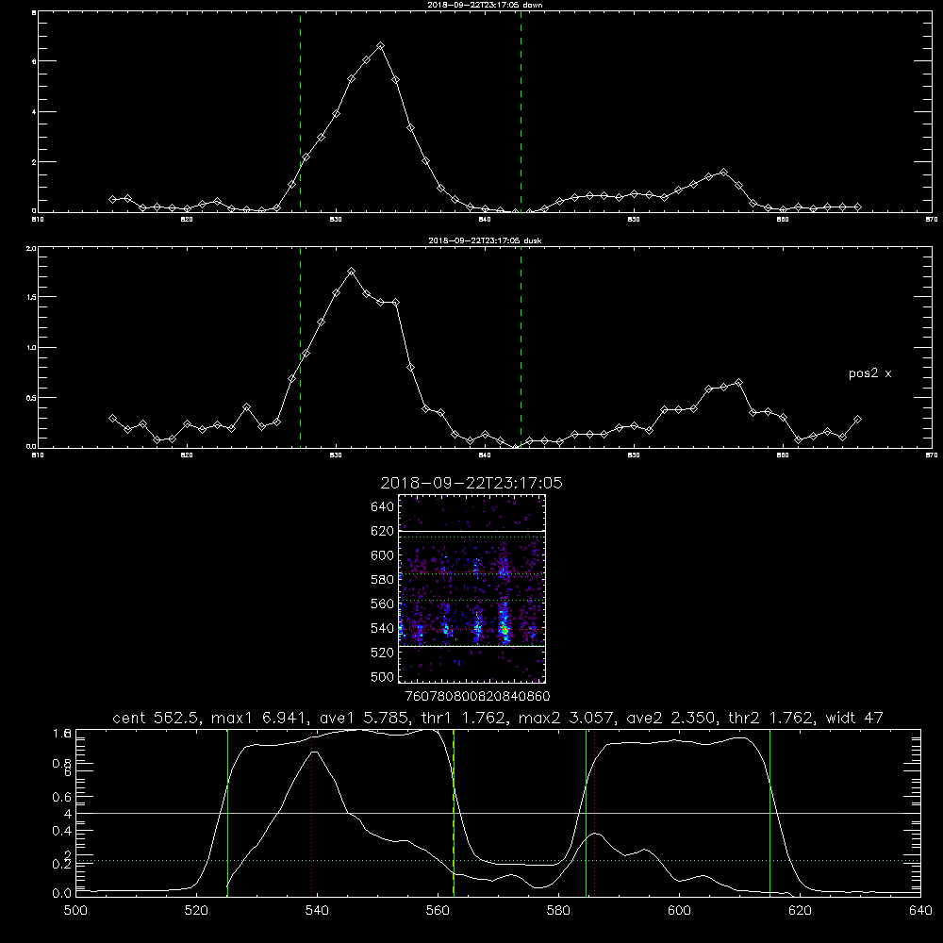The height and width of the screenshot is (943, 943).
Task: Click the 620 label on the image y-axis
Action: 383,531
